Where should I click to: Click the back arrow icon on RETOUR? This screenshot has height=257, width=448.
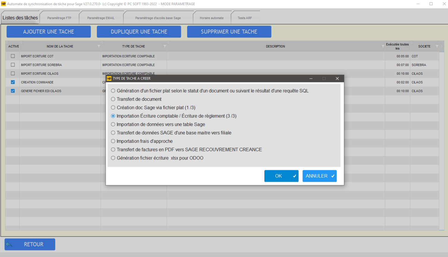[9, 245]
